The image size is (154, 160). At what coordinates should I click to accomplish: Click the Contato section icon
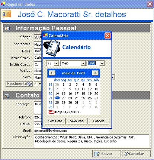pyautogui.click(x=7, y=96)
